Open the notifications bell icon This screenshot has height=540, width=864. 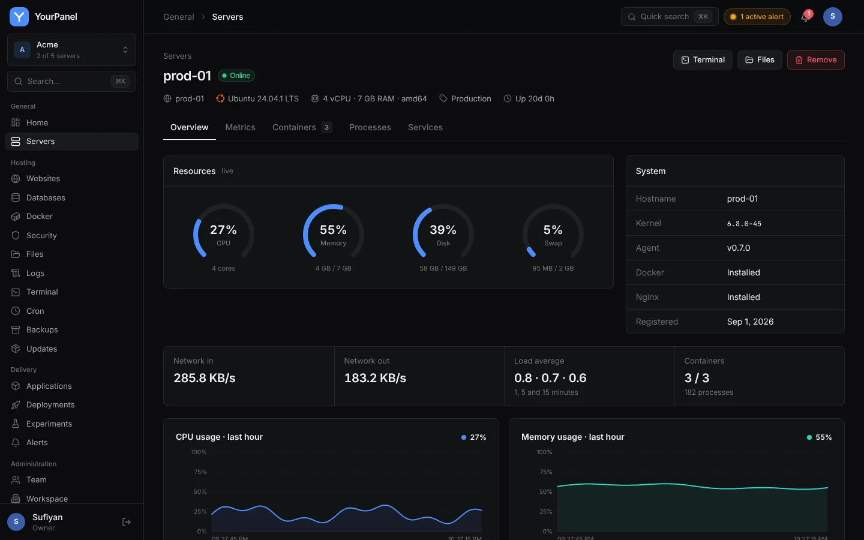coord(805,17)
